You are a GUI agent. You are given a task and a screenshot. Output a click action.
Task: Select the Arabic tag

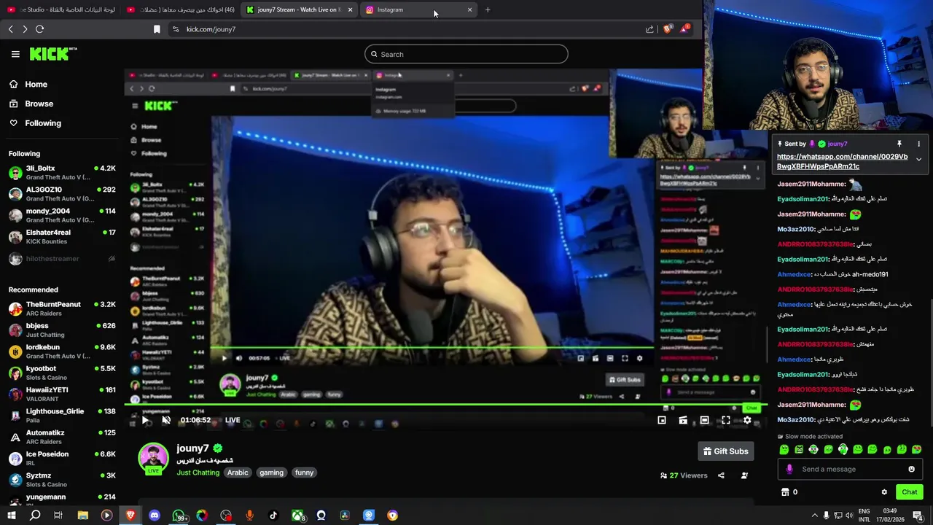click(x=238, y=472)
